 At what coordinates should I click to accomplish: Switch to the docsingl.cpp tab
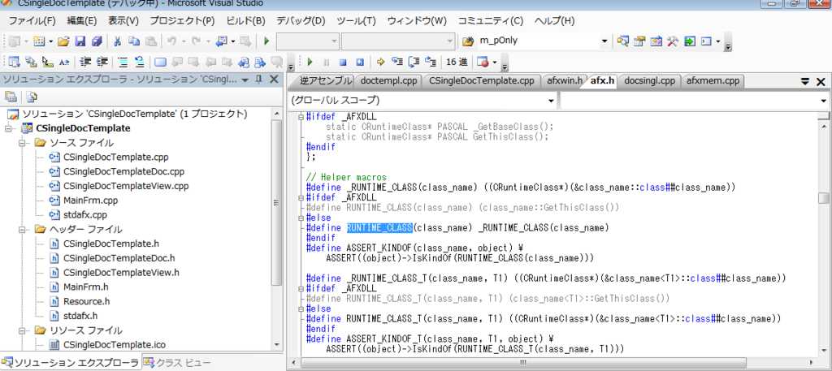click(x=649, y=81)
